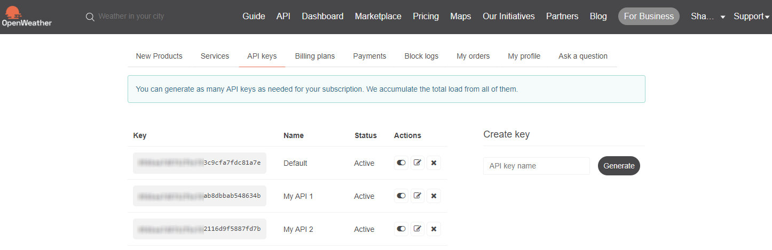Switch off the My API 2 key
772x250 pixels.
coord(401,229)
